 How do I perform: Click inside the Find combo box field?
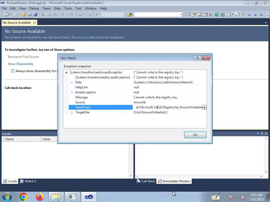(x=156, y=15)
